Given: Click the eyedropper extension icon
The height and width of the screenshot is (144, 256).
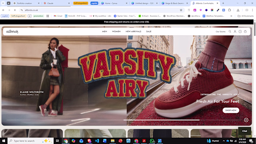Looking at the screenshot, I should [x=218, y=10].
